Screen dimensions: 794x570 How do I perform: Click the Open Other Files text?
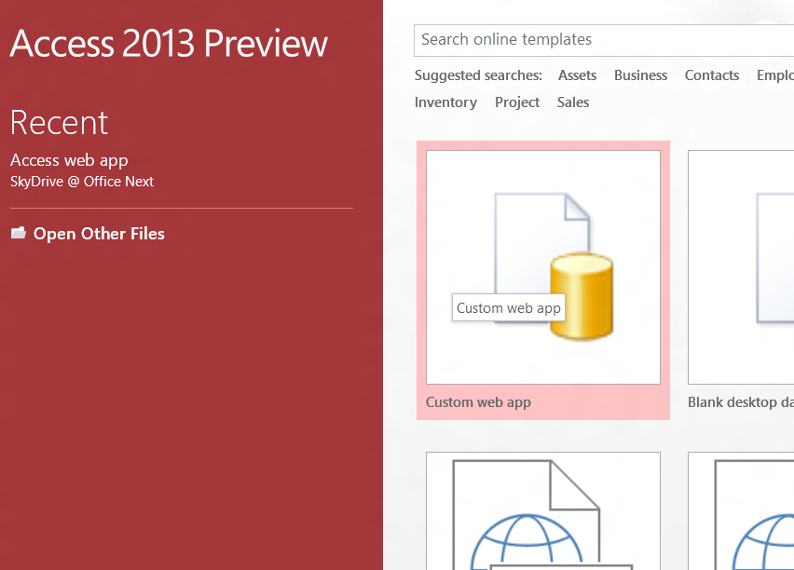99,234
